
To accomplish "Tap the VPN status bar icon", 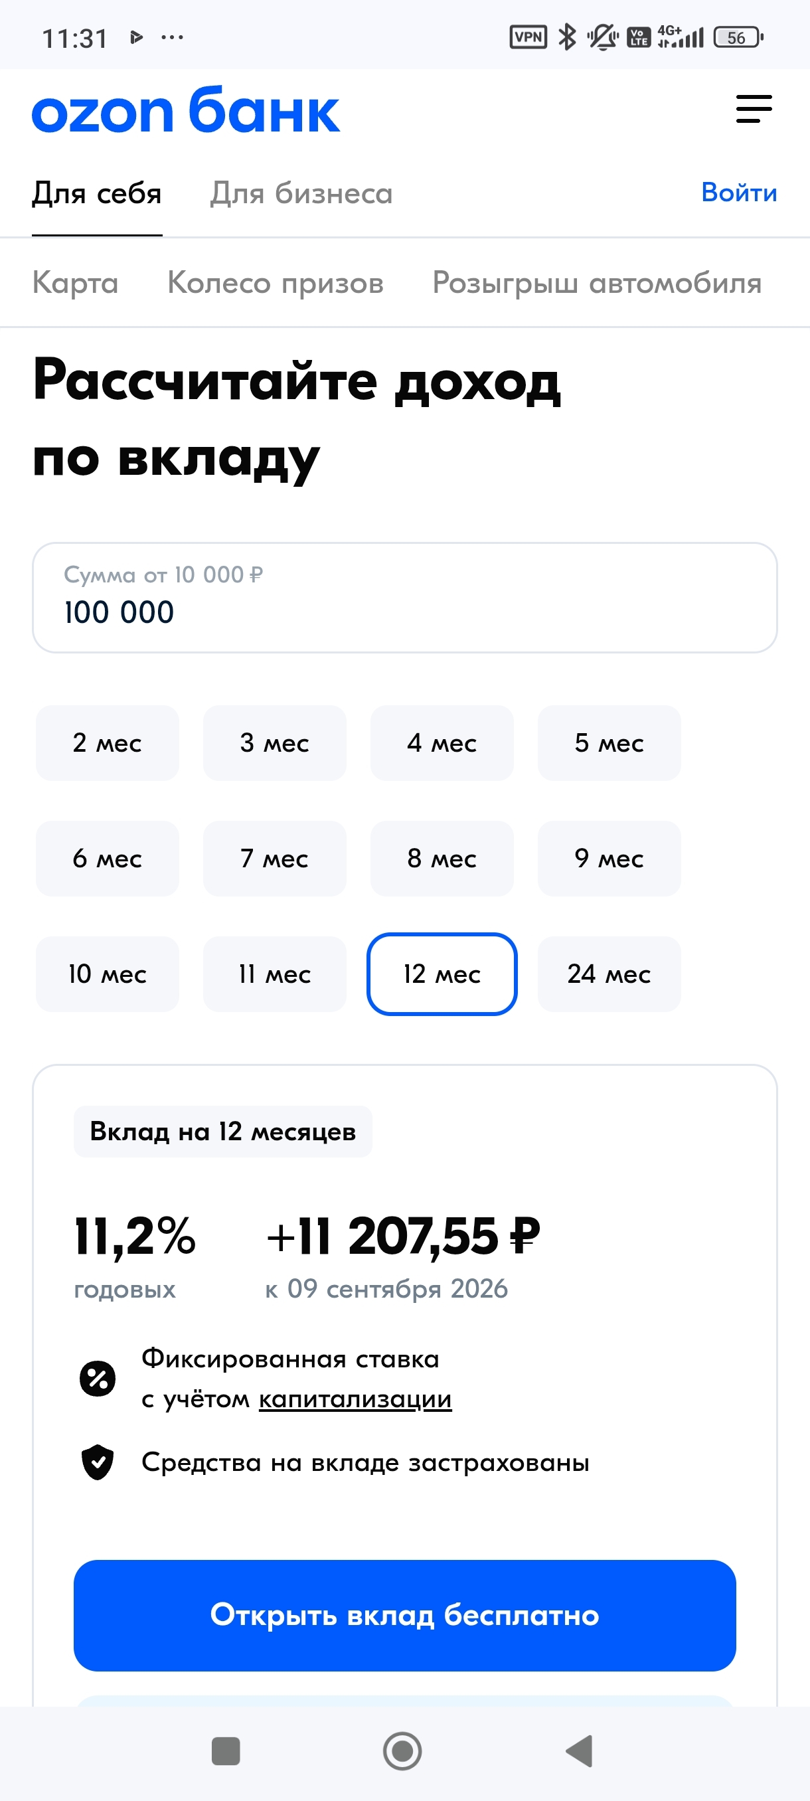I will pyautogui.click(x=528, y=37).
